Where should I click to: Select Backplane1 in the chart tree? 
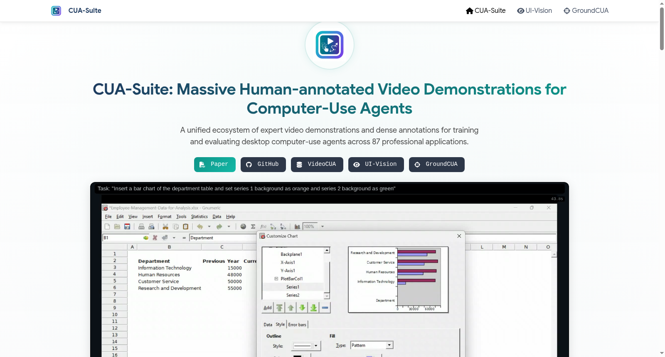click(x=291, y=254)
